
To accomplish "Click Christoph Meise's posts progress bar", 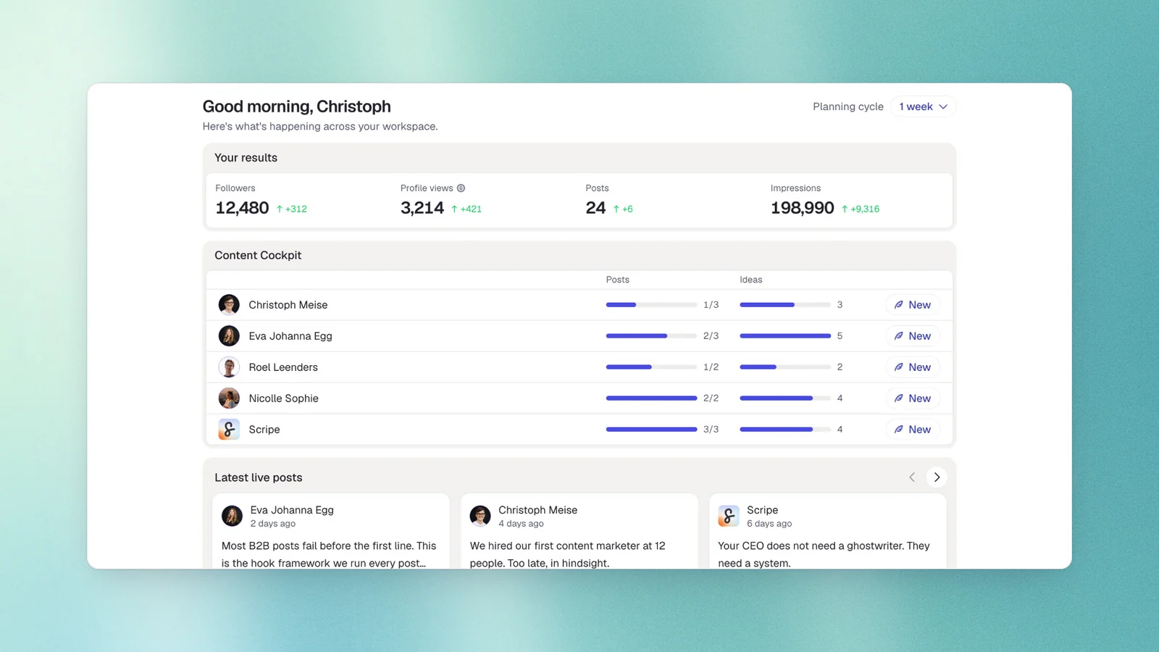I will [651, 305].
